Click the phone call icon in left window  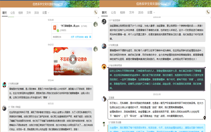coord(96,12)
